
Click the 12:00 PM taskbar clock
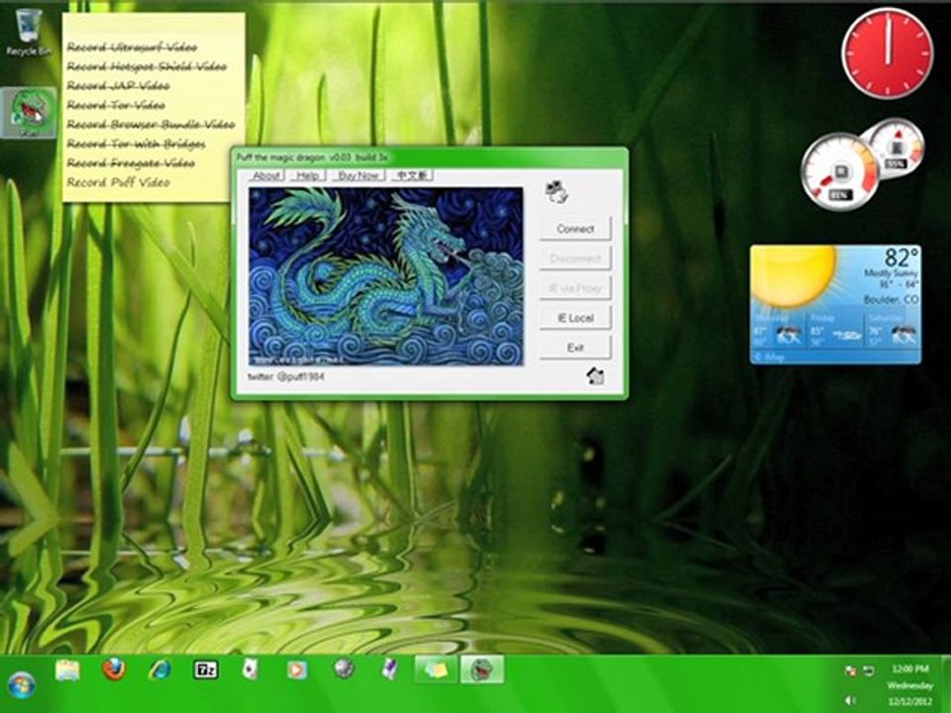[909, 668]
